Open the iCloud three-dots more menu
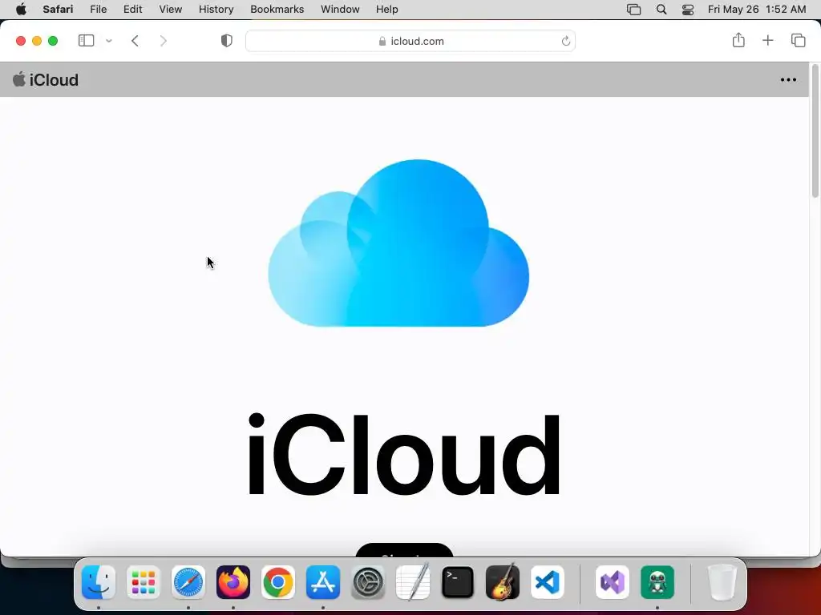Viewport: 821px width, 615px height. pyautogui.click(x=788, y=80)
